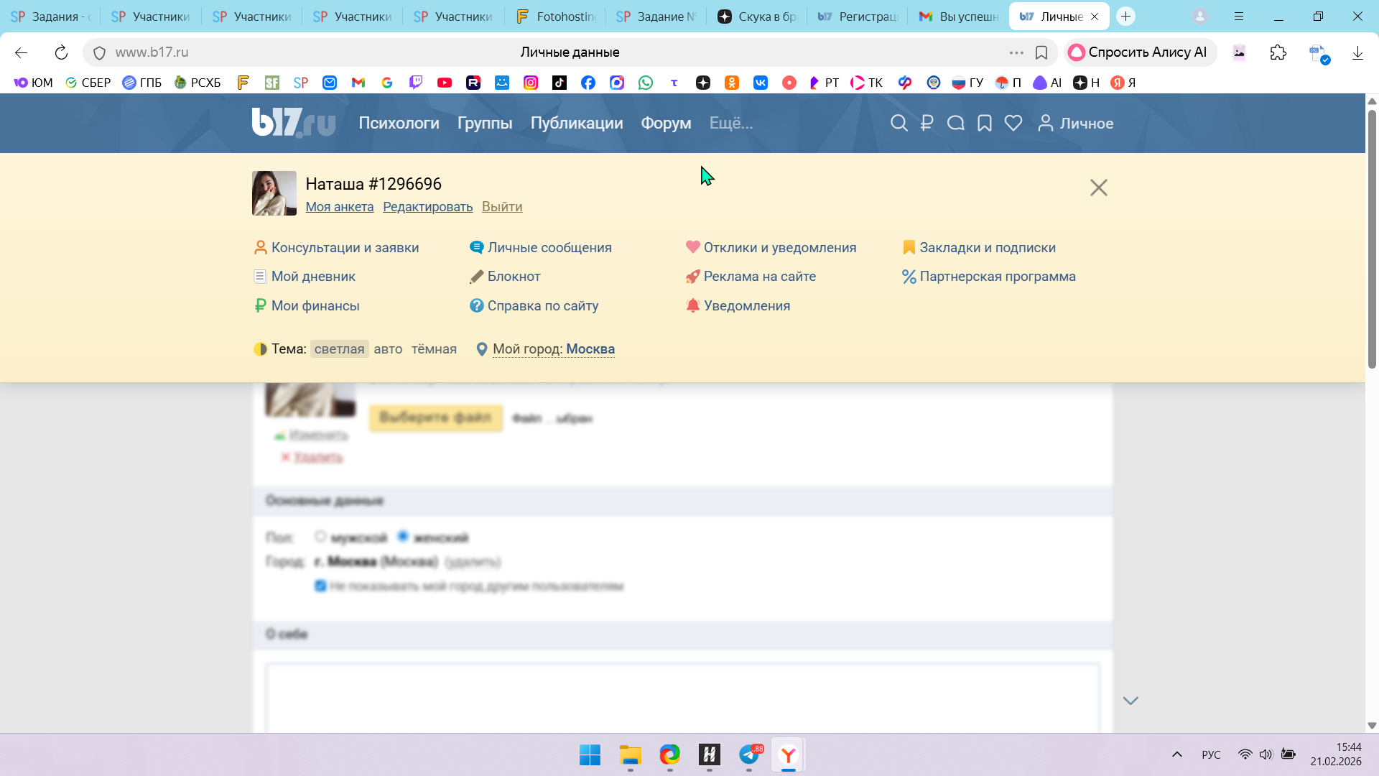Viewport: 1379px width, 776px height.
Task: Click the b17.ru logo
Action: point(293,123)
